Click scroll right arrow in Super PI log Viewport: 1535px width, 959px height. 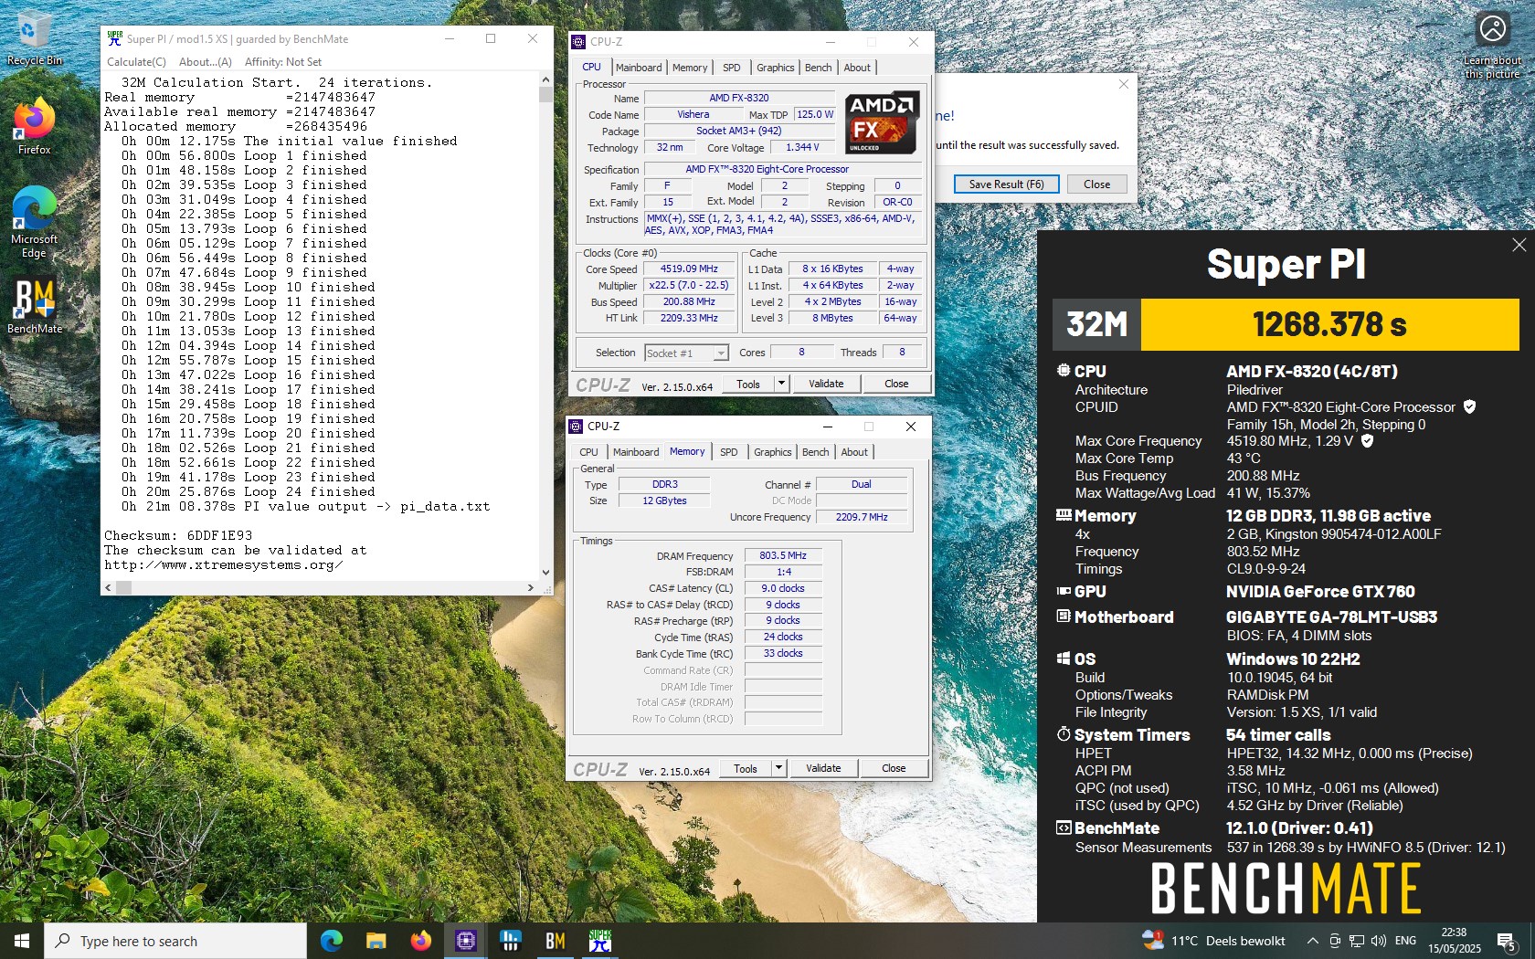[531, 587]
